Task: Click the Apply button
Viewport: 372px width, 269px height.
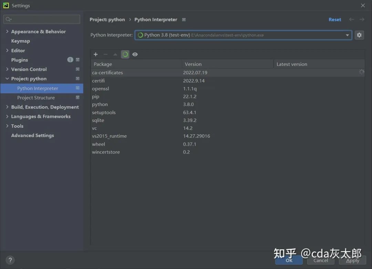Action: coord(353,260)
